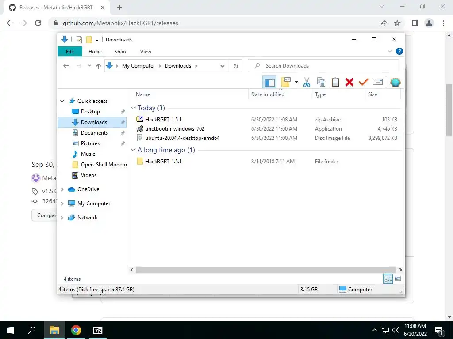Image resolution: width=453 pixels, height=339 pixels.
Task: Select Documents in Quick access
Action: pos(94,133)
